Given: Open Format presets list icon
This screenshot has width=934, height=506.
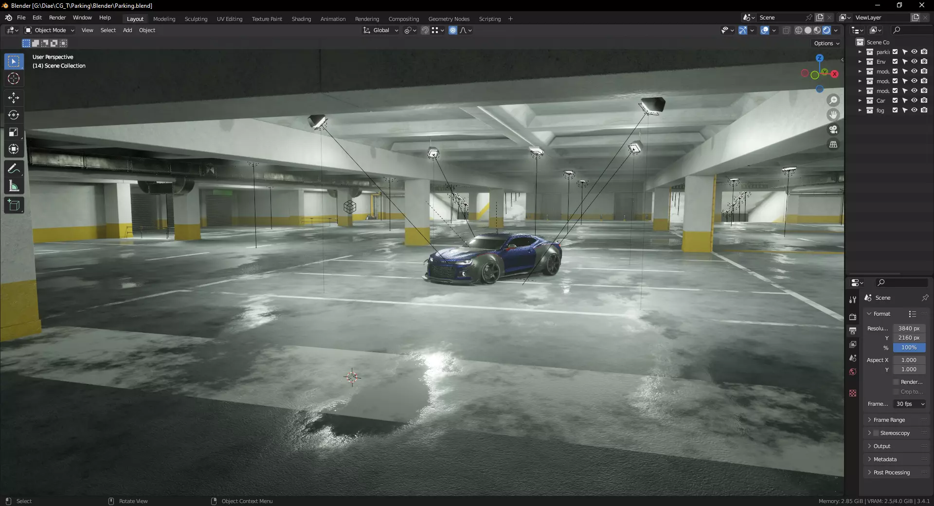Looking at the screenshot, I should click(x=913, y=314).
